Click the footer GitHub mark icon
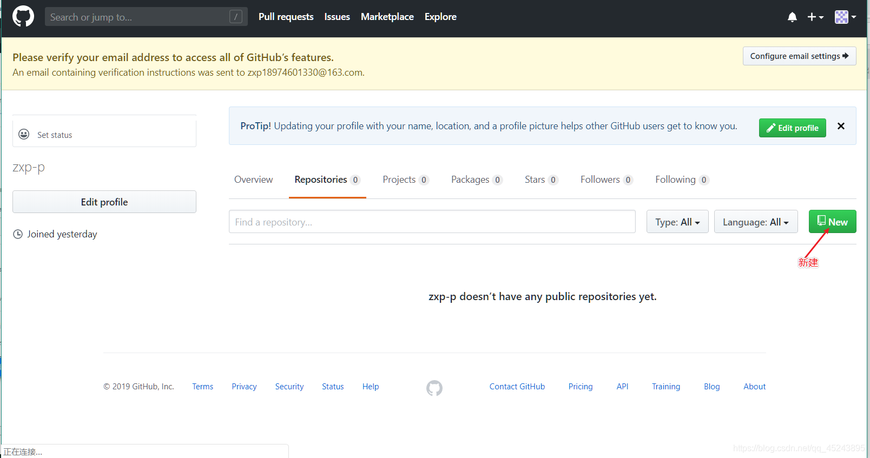This screenshot has height=458, width=870. (x=434, y=388)
